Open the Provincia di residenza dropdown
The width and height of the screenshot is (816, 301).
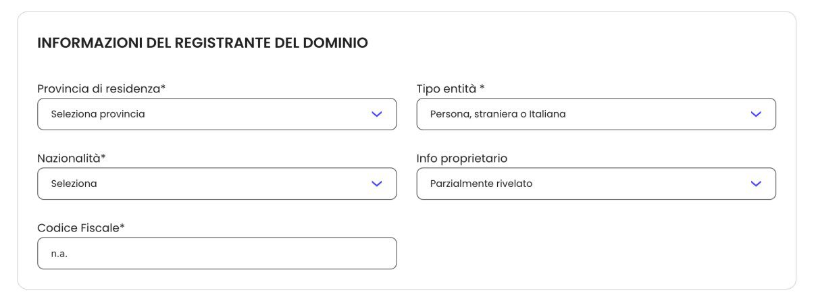point(216,114)
